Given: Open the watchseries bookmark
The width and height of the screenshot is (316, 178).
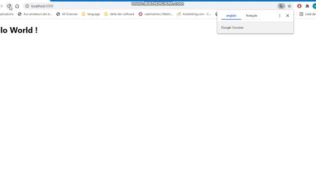Looking at the screenshot, I should coord(156,14).
